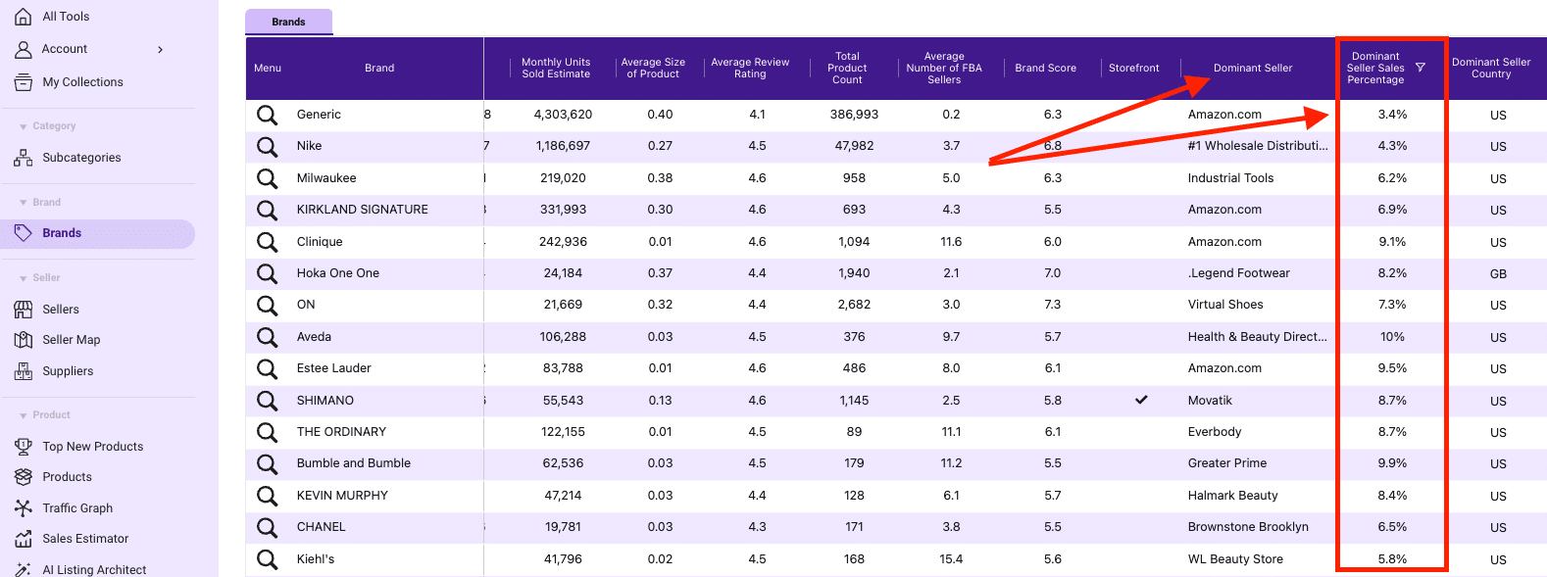This screenshot has height=577, width=1547.
Task: Collapse the Category section
Action: coord(24,126)
